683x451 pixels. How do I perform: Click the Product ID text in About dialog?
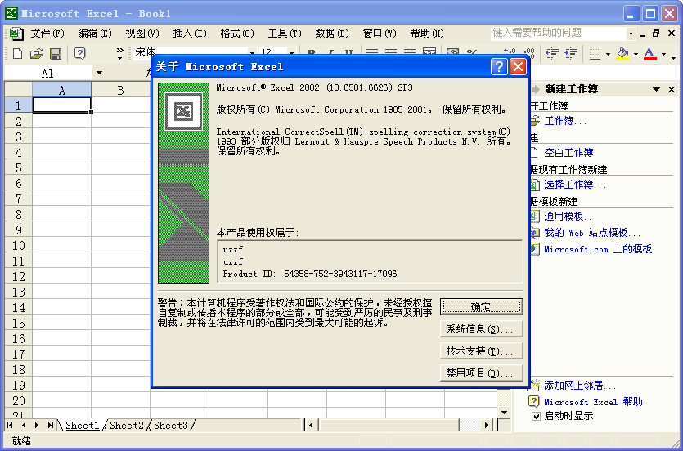coord(310,274)
